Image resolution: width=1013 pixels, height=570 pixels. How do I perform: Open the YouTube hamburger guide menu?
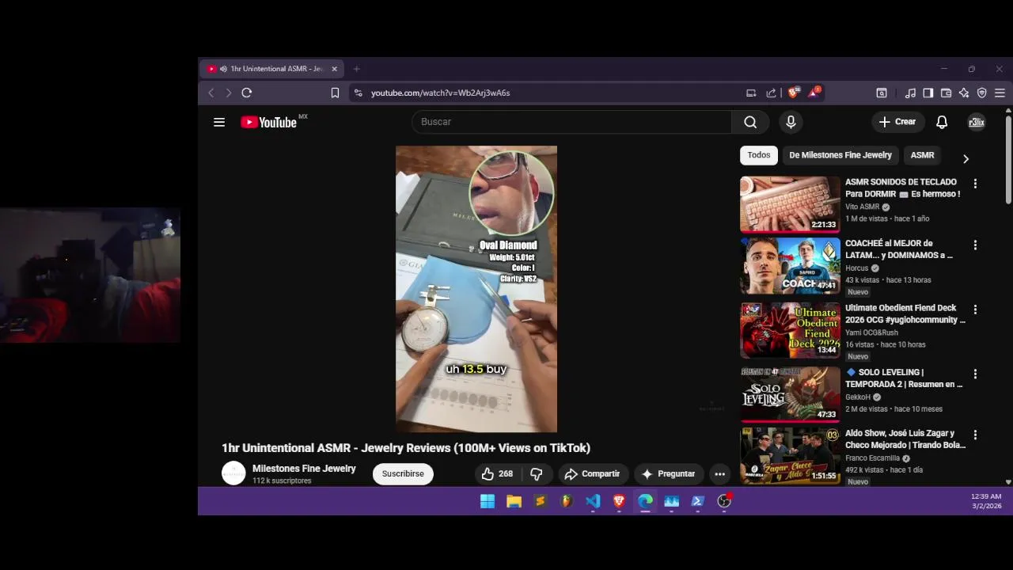click(219, 122)
